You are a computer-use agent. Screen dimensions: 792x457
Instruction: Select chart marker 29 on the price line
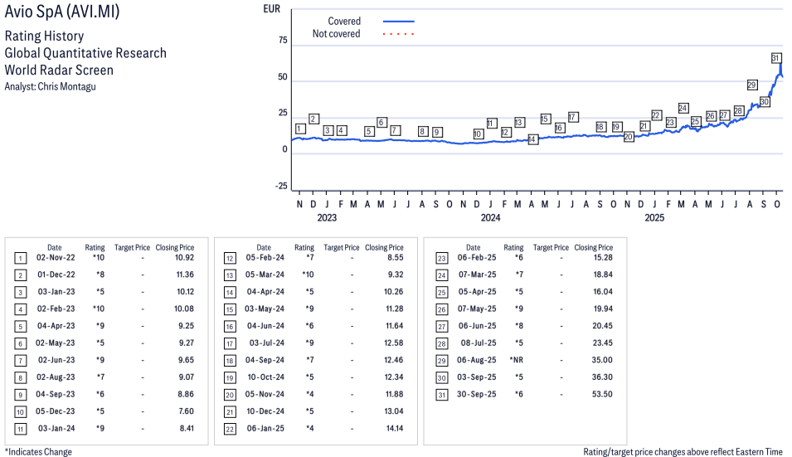click(x=752, y=85)
